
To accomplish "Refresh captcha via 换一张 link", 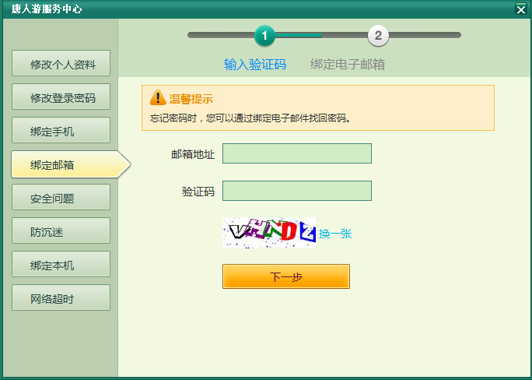I will (x=335, y=233).
